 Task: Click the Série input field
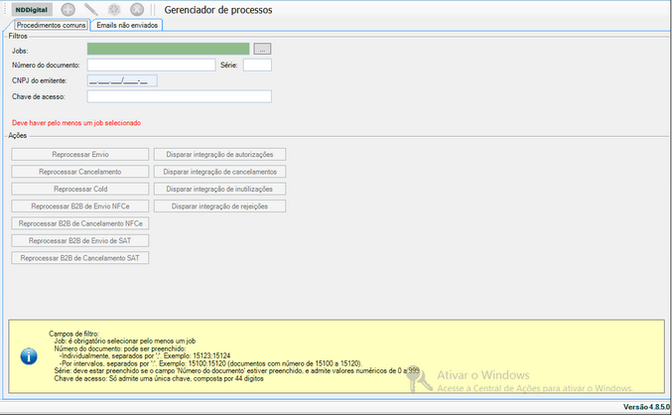tap(257, 65)
